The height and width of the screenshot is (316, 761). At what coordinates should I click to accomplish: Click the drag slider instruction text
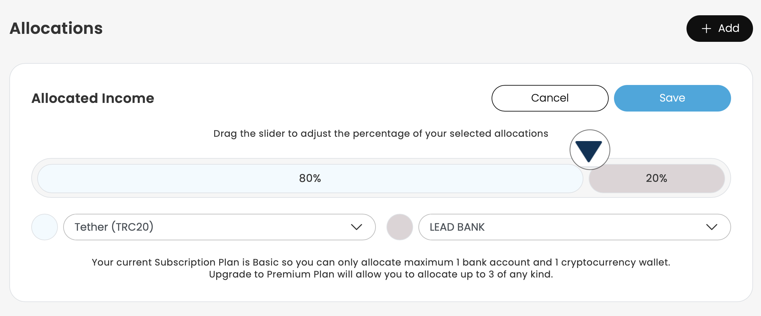click(x=380, y=133)
